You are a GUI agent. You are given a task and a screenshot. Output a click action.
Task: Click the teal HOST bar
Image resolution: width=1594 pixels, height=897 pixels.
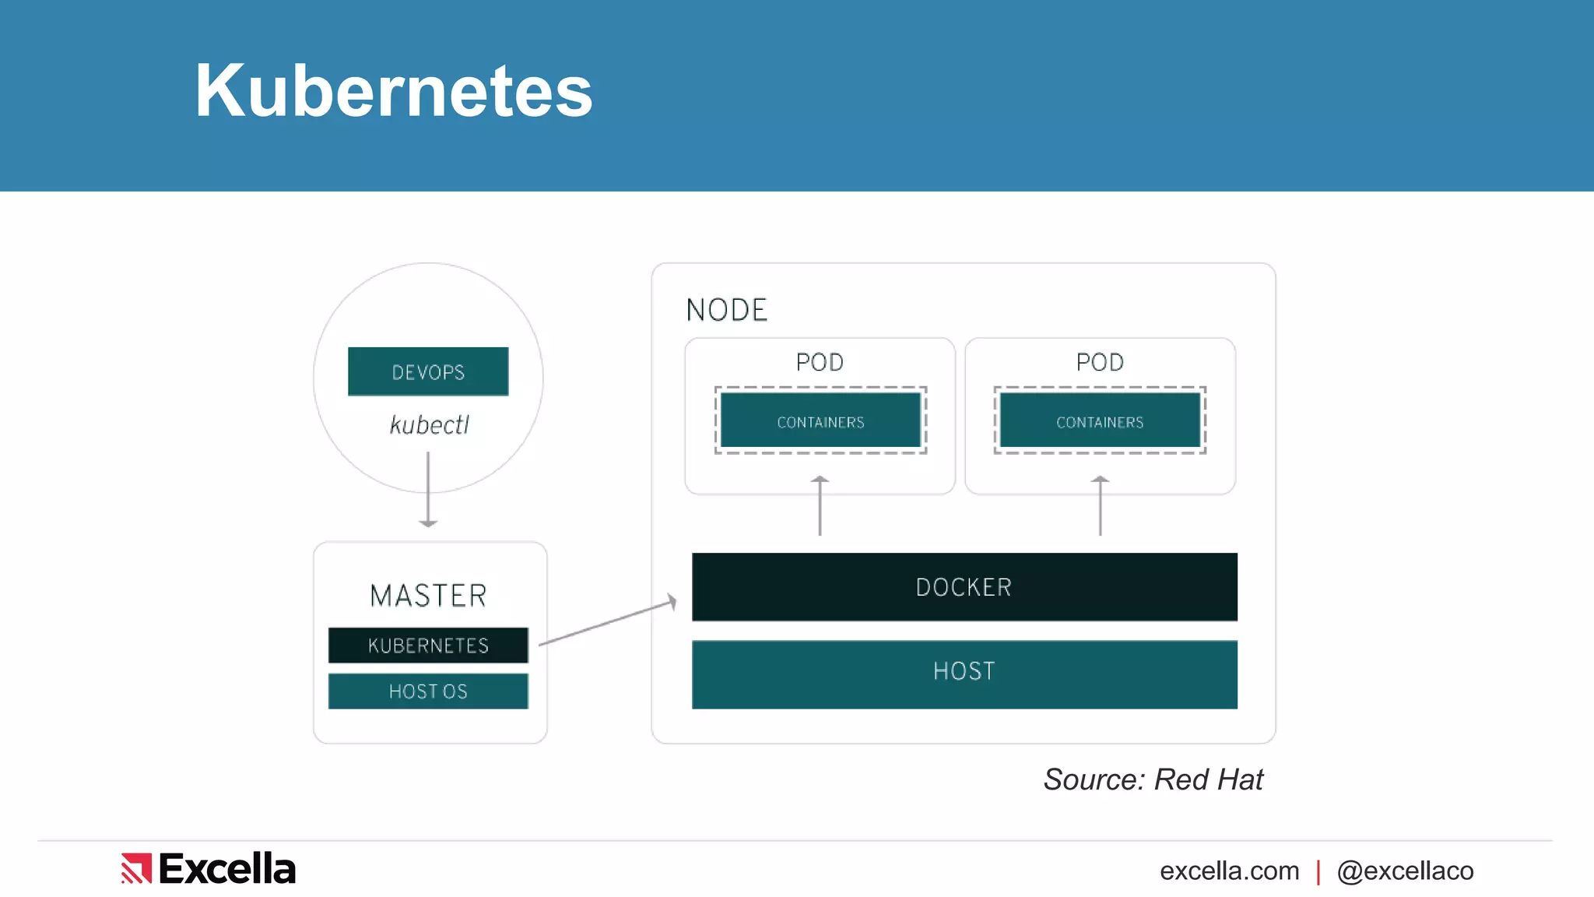click(x=964, y=674)
